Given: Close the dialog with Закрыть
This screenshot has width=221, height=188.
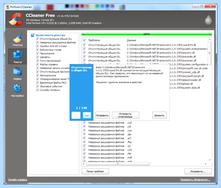Looking at the screenshot, I should 159,116.
